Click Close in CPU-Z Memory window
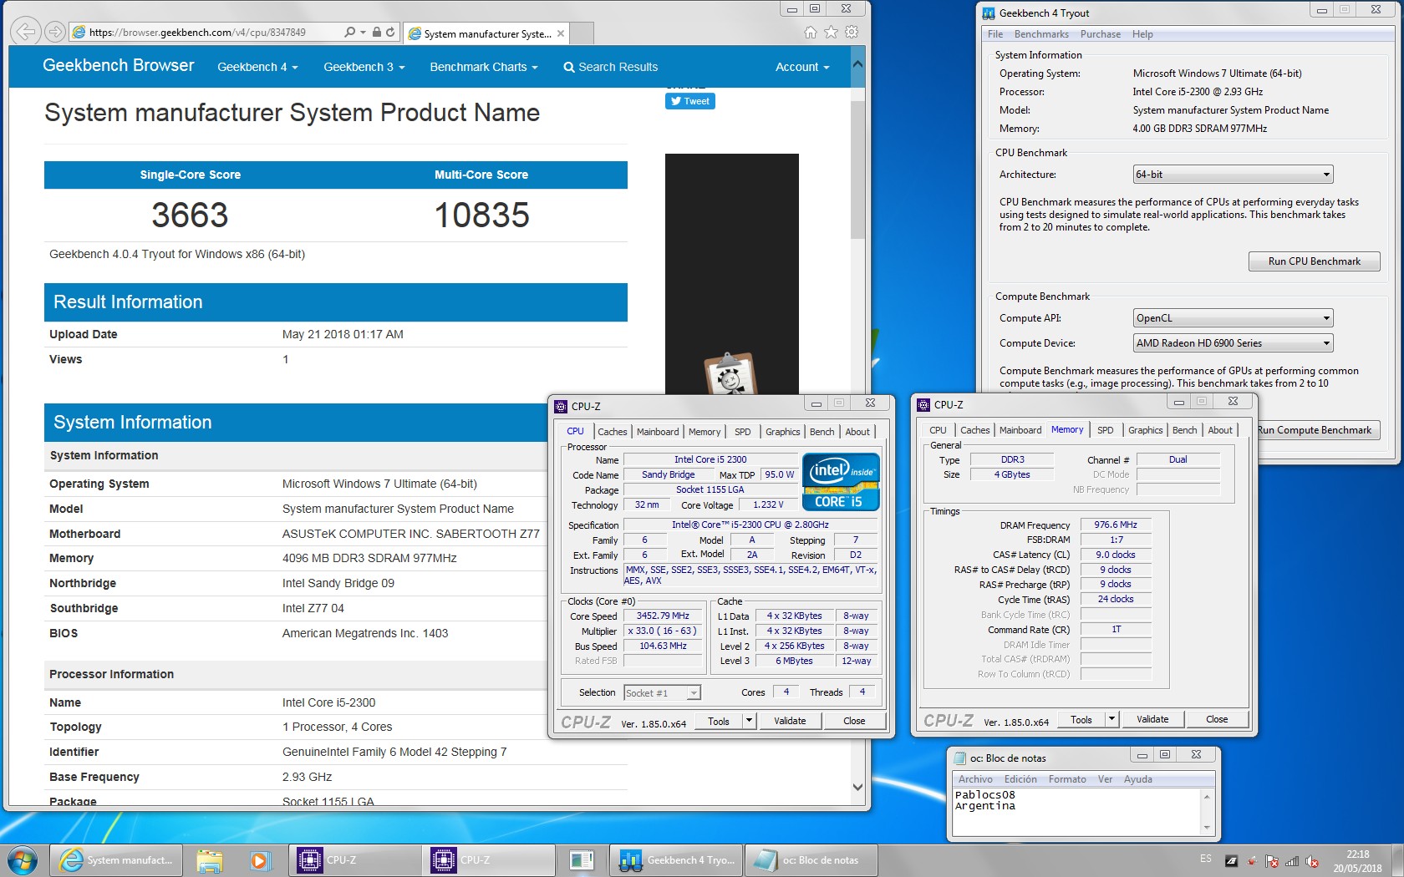The width and height of the screenshot is (1404, 877). (1217, 719)
